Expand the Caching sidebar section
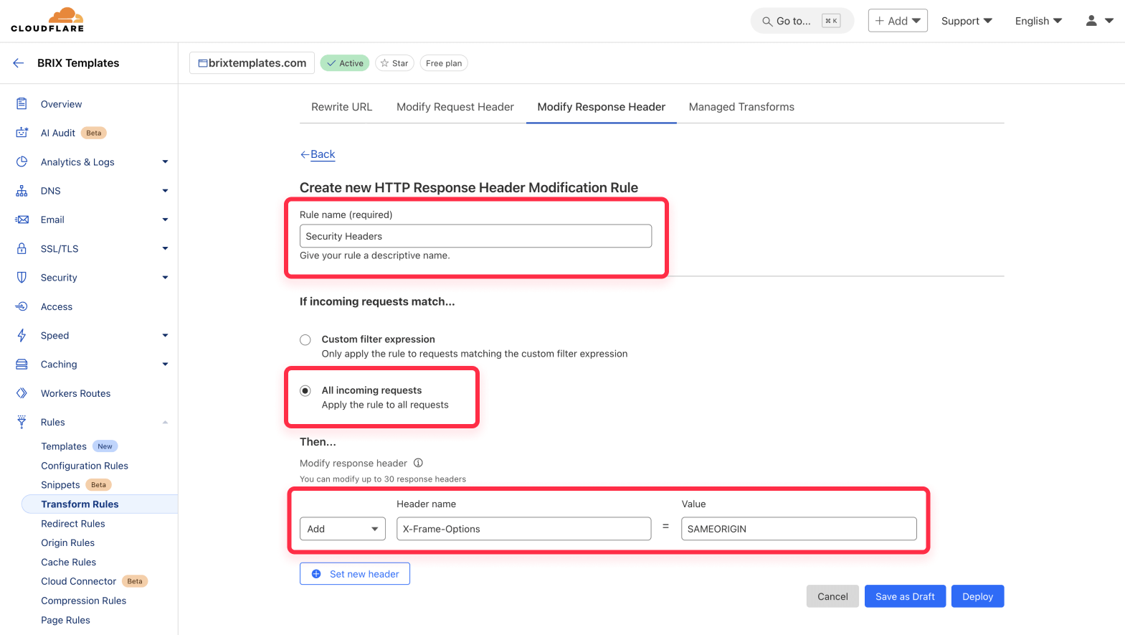This screenshot has height=635, width=1125. 165,364
